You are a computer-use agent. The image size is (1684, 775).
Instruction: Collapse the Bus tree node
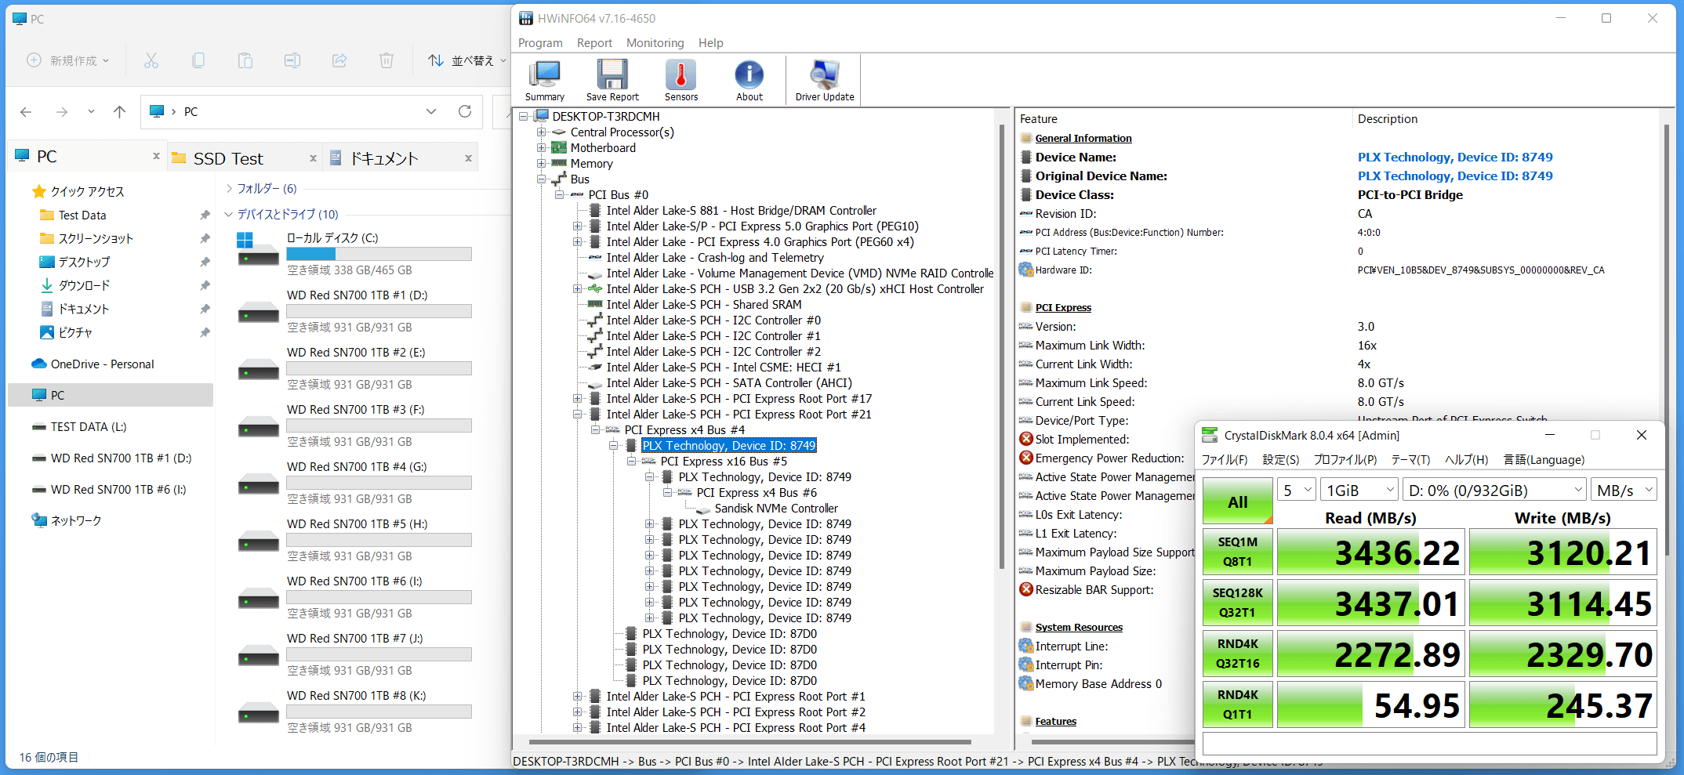(x=541, y=179)
